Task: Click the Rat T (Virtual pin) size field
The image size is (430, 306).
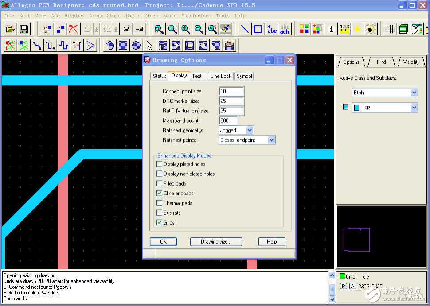Action: point(231,111)
